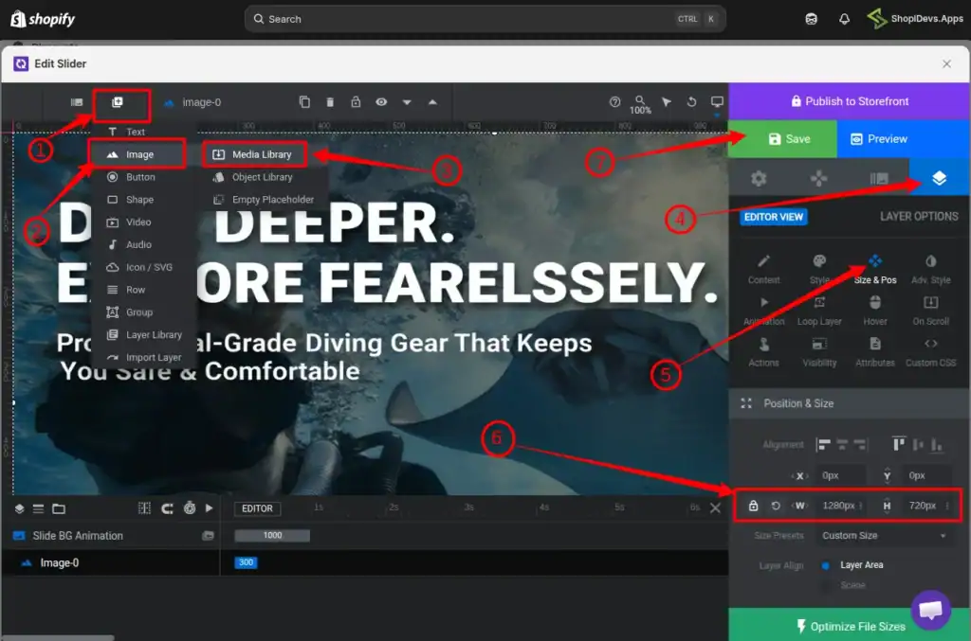The height and width of the screenshot is (641, 971).
Task: Open Custom CSS layer settings
Action: (x=931, y=355)
